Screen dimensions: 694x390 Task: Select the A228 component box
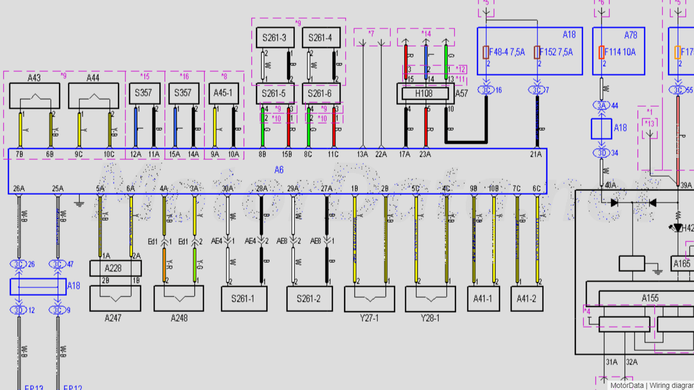[x=115, y=268]
